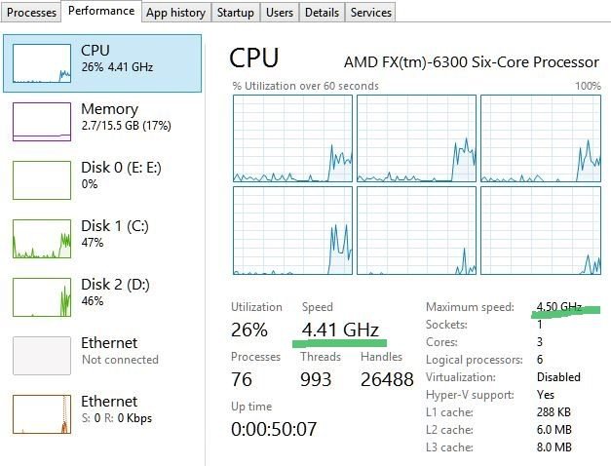
Task: Select the Details tab
Action: [x=322, y=13]
